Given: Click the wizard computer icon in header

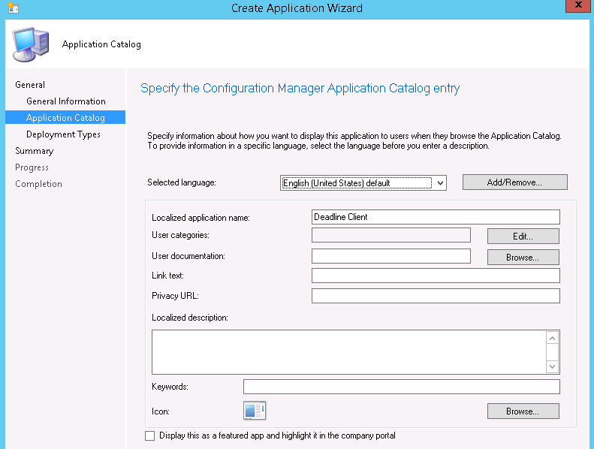Looking at the screenshot, I should point(31,44).
